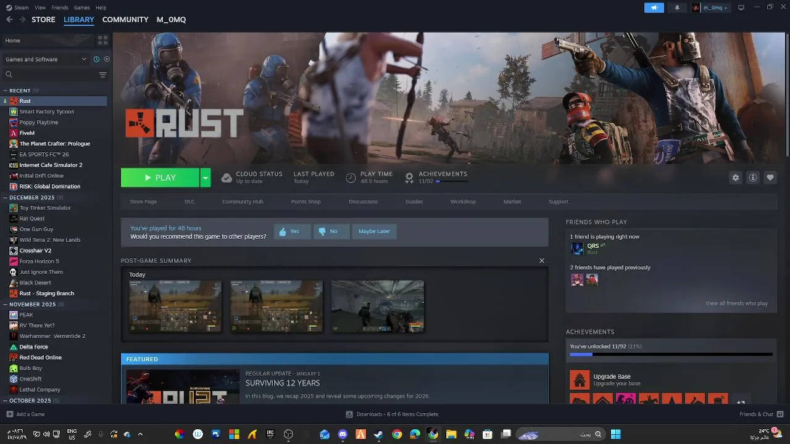Open Google Chrome from the taskbar
The image size is (790, 444).
tap(397, 434)
